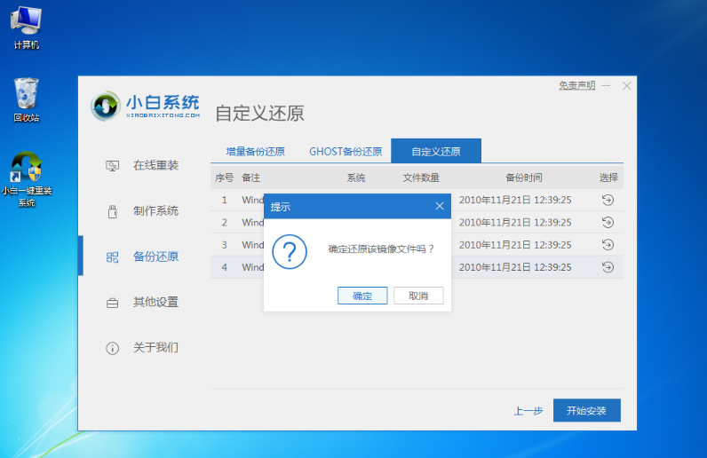Select 备份还原 in the sidebar
Image resolution: width=707 pixels, height=458 pixels.
click(x=155, y=257)
